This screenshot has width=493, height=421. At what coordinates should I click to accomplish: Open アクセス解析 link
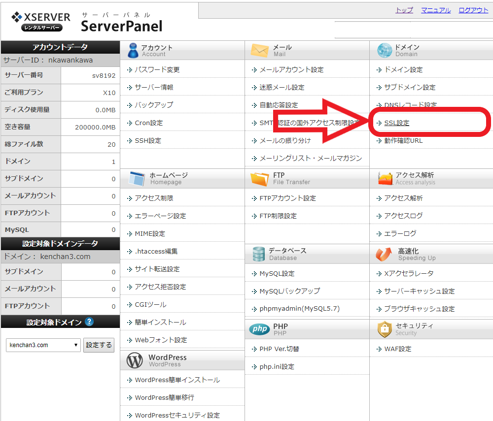[x=403, y=198]
